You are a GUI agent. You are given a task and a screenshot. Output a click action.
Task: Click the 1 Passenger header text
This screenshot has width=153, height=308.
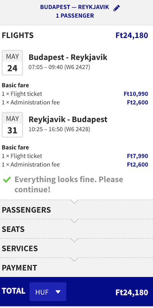(75, 16)
